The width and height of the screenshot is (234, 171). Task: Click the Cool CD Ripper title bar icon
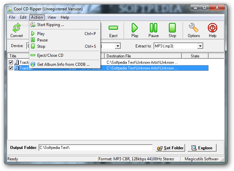tap(9, 9)
